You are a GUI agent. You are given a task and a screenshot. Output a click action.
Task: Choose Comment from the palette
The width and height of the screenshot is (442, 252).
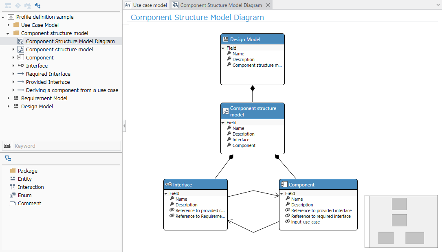click(30, 203)
